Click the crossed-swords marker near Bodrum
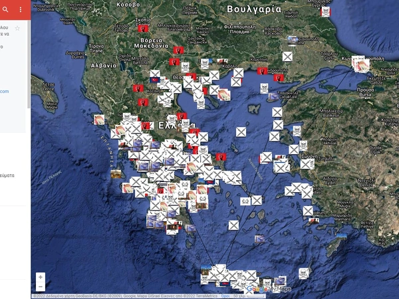Image resolution: width=399 pixels, height=299 pixels. point(308,211)
